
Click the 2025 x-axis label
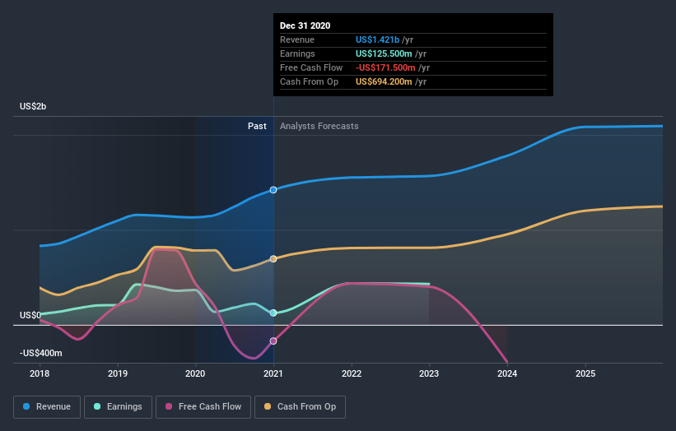[x=585, y=373]
